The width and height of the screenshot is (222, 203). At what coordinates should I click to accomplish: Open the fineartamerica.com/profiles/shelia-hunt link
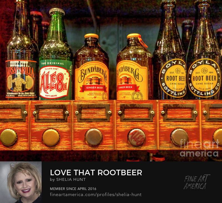[96, 194]
